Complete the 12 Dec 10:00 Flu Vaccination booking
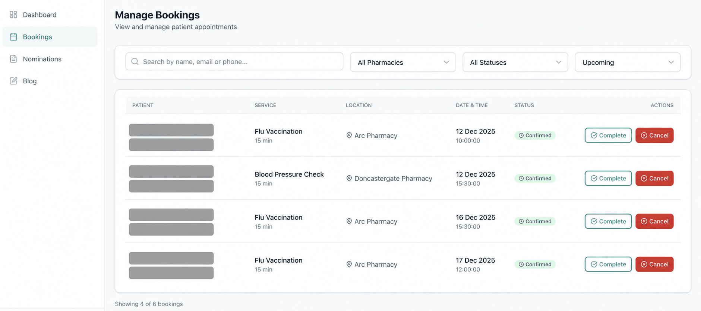The height and width of the screenshot is (311, 701). [x=608, y=135]
